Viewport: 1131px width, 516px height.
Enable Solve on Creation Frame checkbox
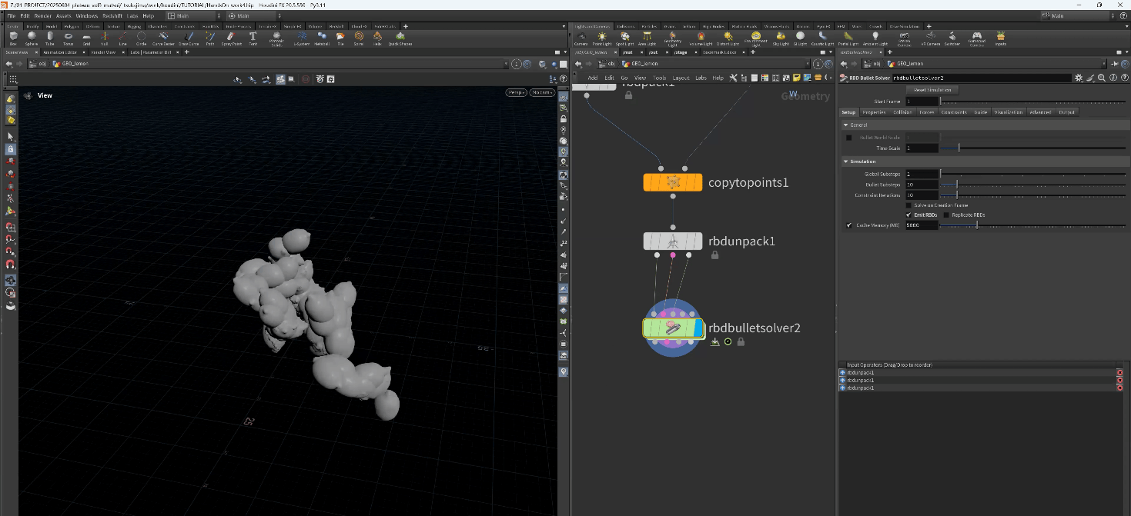click(908, 205)
